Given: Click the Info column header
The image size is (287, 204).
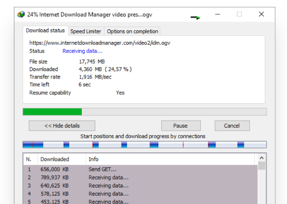Looking at the screenshot, I should [x=170, y=159].
